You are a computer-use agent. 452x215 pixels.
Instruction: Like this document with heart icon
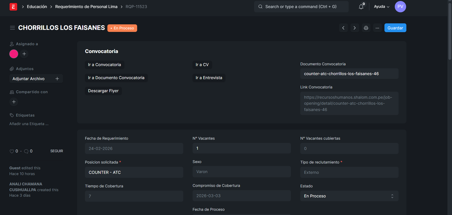[x=12, y=151]
